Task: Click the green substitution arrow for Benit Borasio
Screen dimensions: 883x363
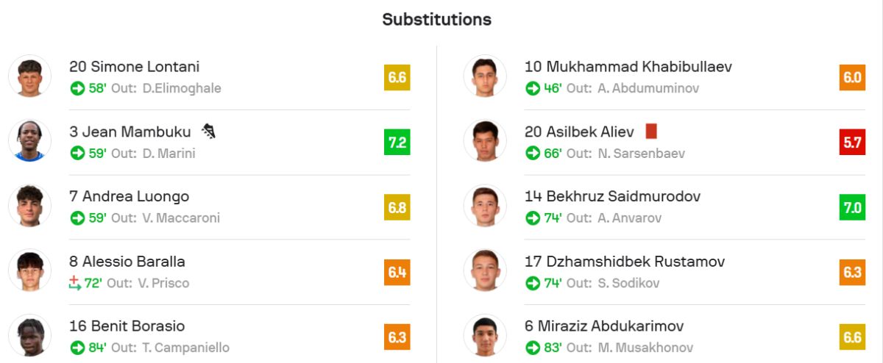Action: (x=77, y=348)
